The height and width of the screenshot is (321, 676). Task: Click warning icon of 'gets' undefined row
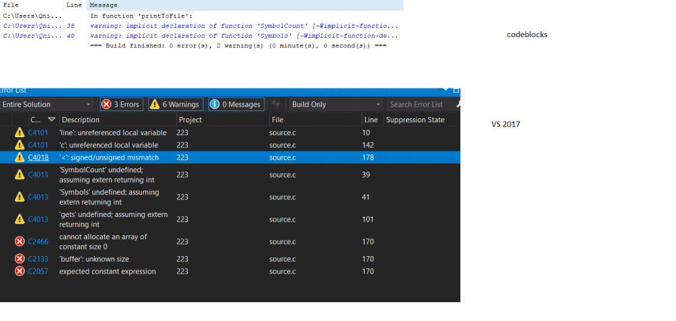(20, 220)
